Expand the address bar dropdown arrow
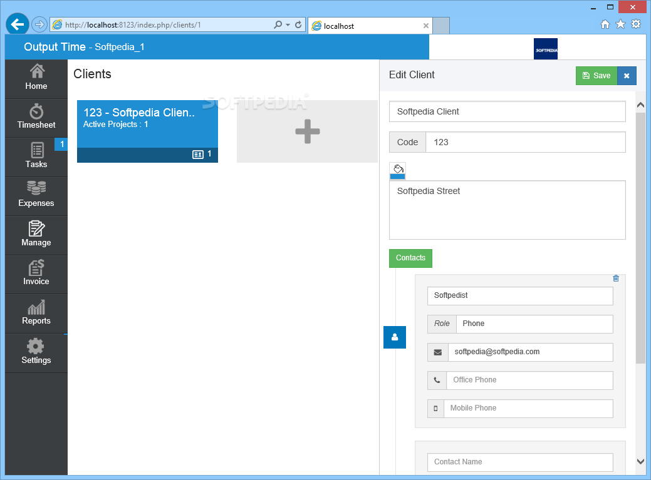Viewport: 651px width, 480px height. (x=288, y=25)
